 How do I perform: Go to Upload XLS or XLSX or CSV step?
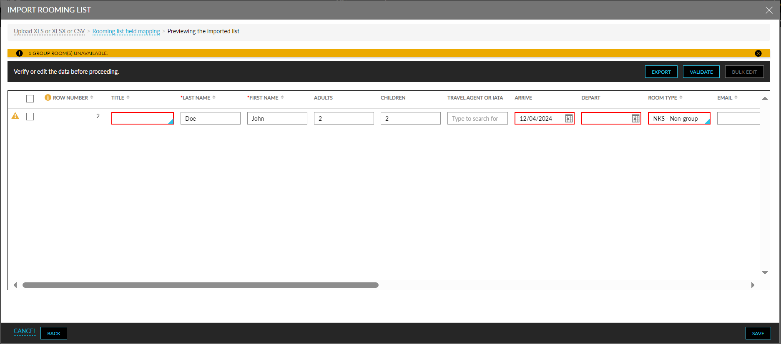click(x=49, y=31)
